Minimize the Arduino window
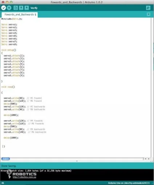 (x=7, y=2)
